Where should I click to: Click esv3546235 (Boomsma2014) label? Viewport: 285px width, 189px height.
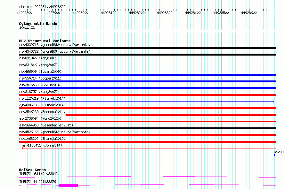coord(42,112)
